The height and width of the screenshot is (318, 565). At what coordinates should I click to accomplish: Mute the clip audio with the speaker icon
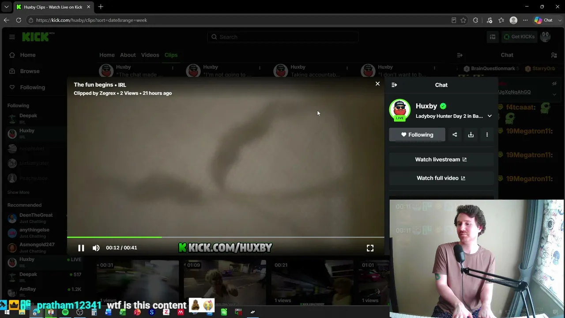(96, 248)
